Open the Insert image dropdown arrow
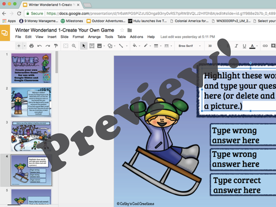This screenshot has width=276, height=207. 104,46
